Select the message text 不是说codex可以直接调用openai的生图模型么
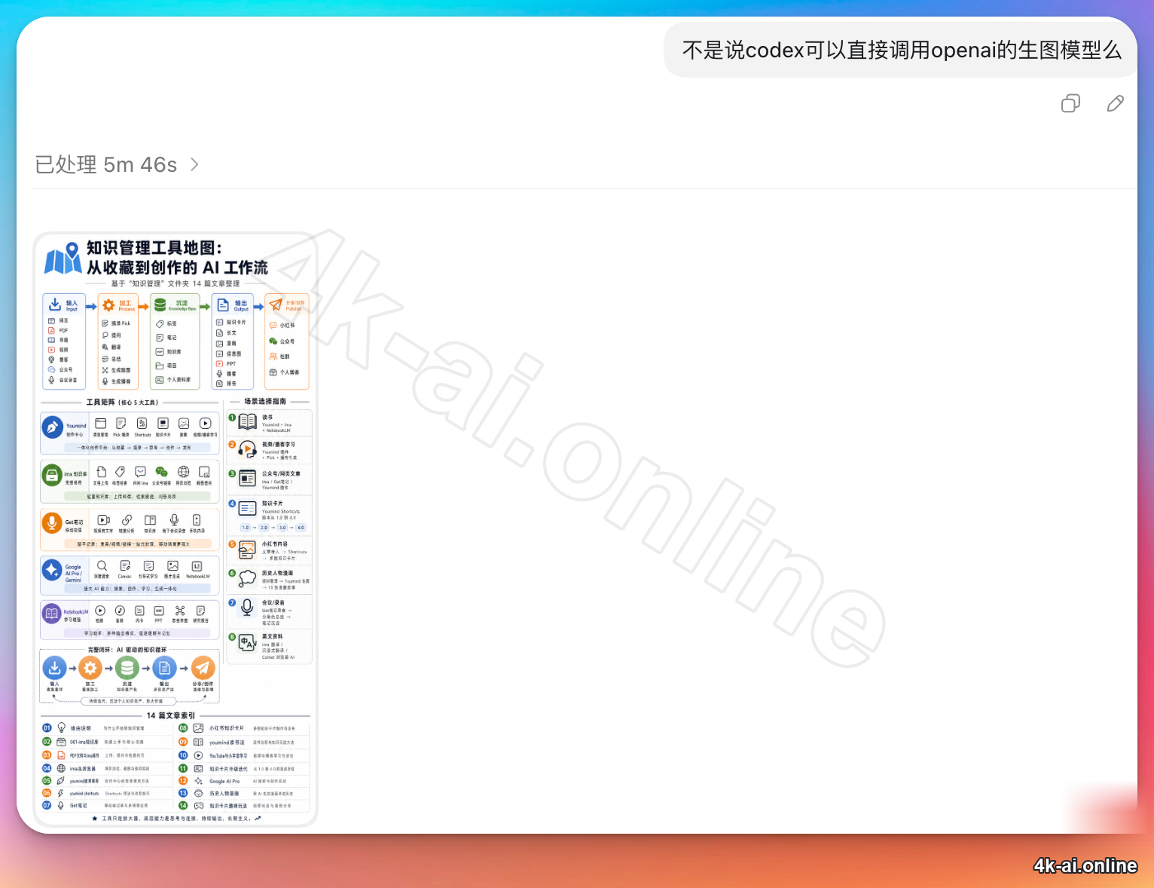Screen dimensions: 1154x888 [902, 50]
